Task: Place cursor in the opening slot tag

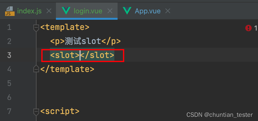Action: tap(65, 55)
